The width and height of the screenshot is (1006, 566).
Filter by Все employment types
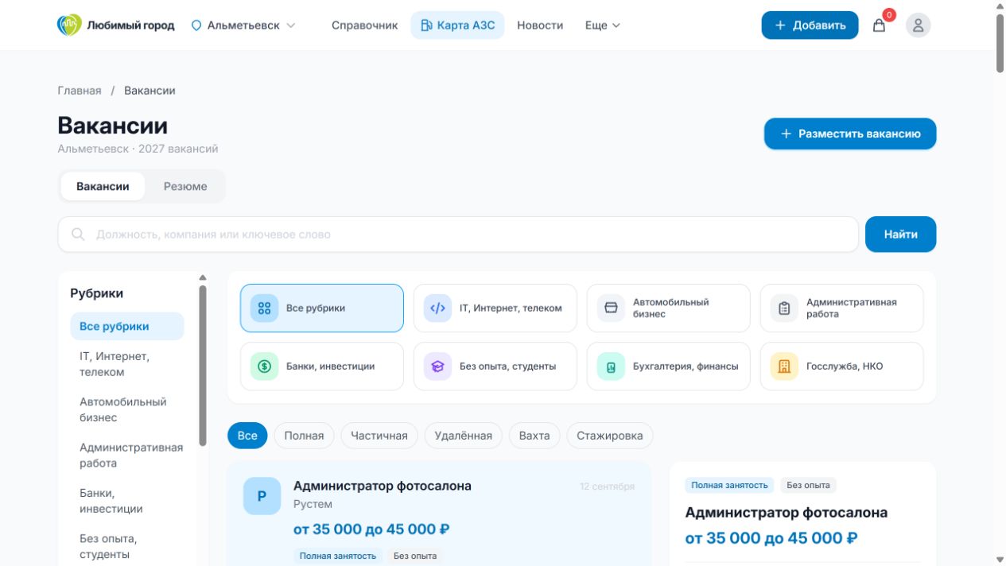coord(247,436)
